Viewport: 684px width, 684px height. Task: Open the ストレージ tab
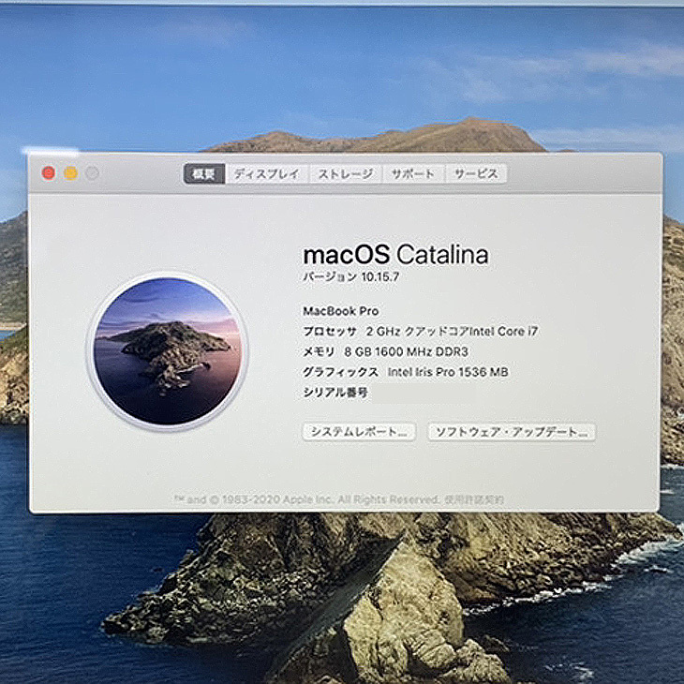click(346, 174)
